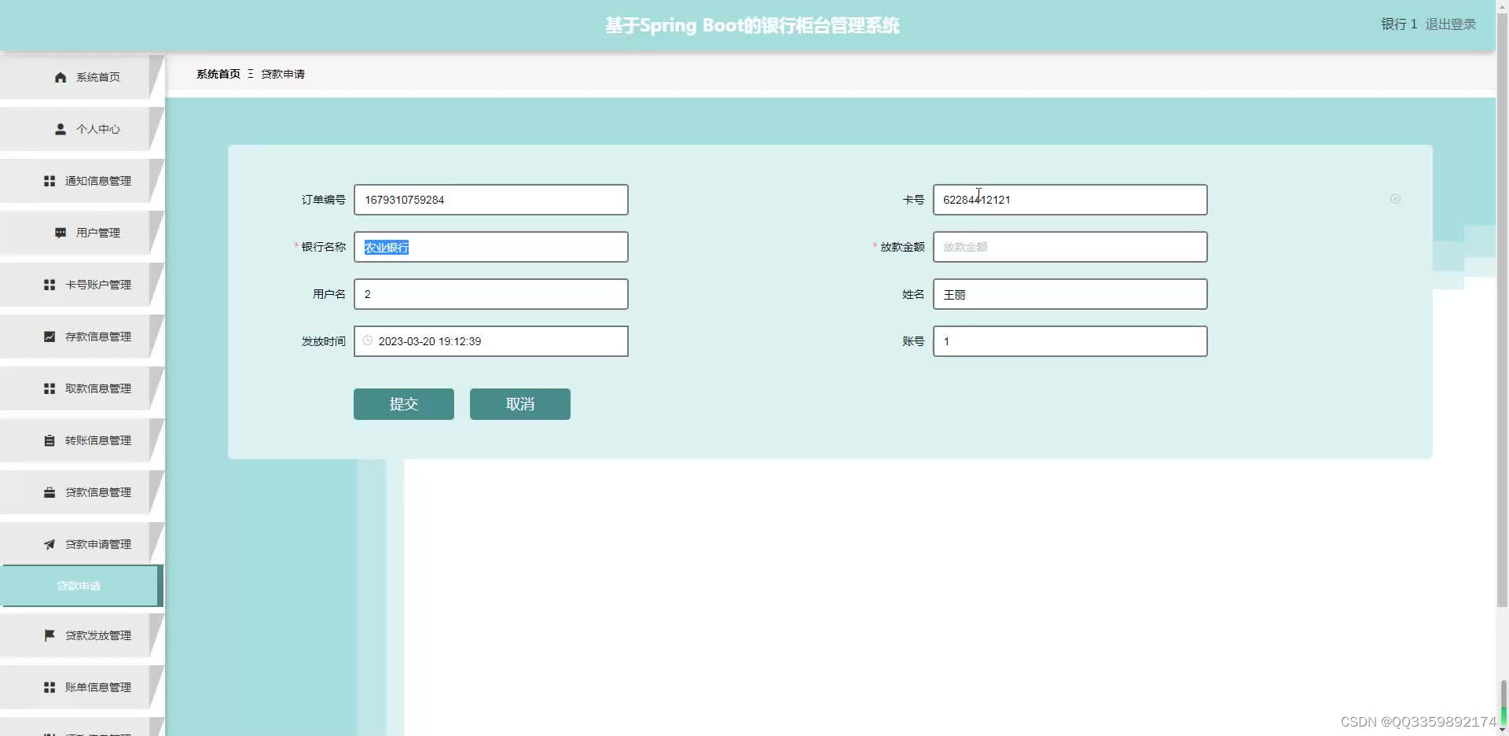Click the briefcase icon beside 贷款信息管理
This screenshot has width=1509, height=736.
point(50,492)
